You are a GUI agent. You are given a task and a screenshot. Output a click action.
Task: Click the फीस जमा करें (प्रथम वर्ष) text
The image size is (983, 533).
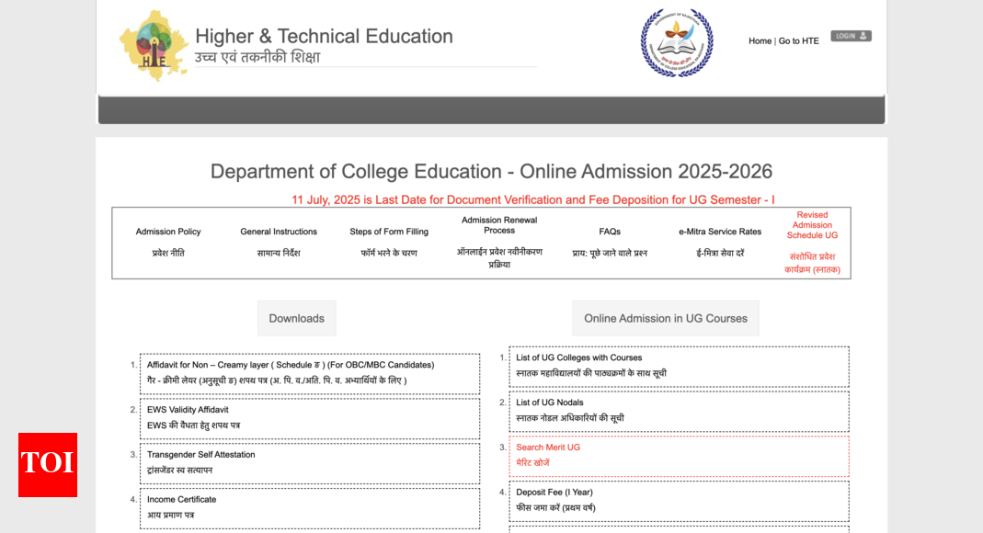[x=555, y=508]
